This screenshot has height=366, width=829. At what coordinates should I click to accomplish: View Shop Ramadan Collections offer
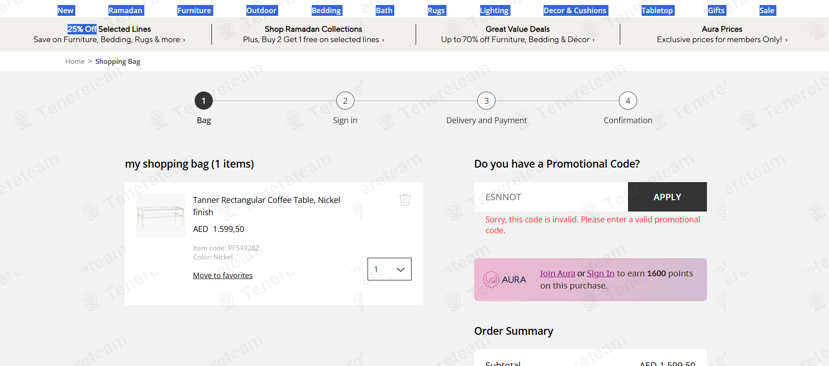(314, 34)
